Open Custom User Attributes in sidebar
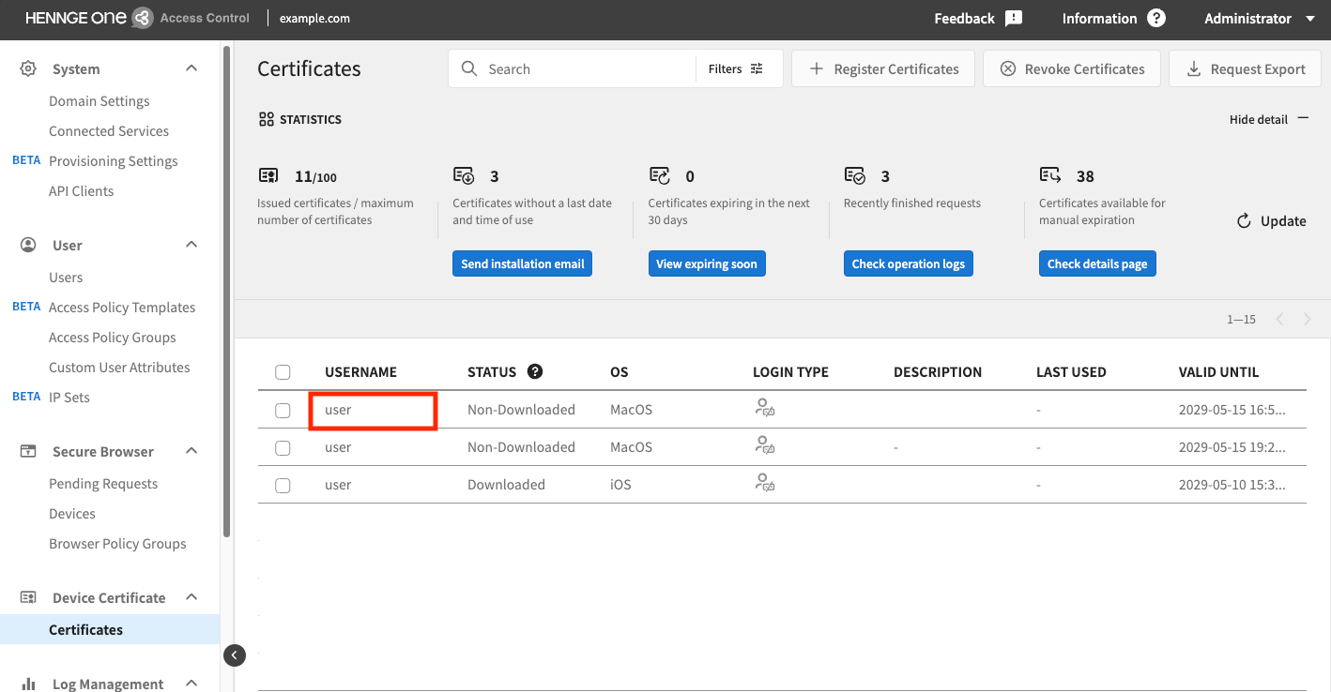The width and height of the screenshot is (1331, 692). 119,368
